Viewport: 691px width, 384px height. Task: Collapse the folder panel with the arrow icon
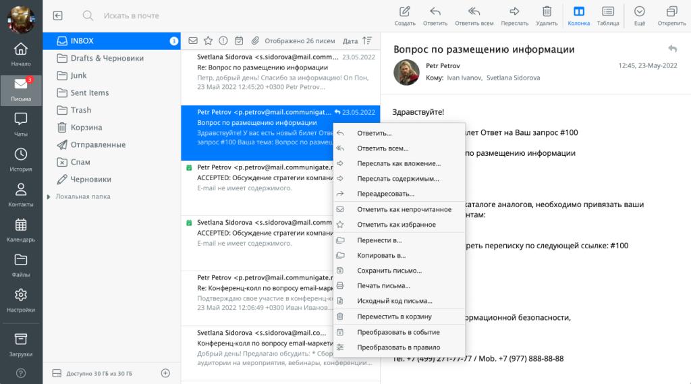58,16
